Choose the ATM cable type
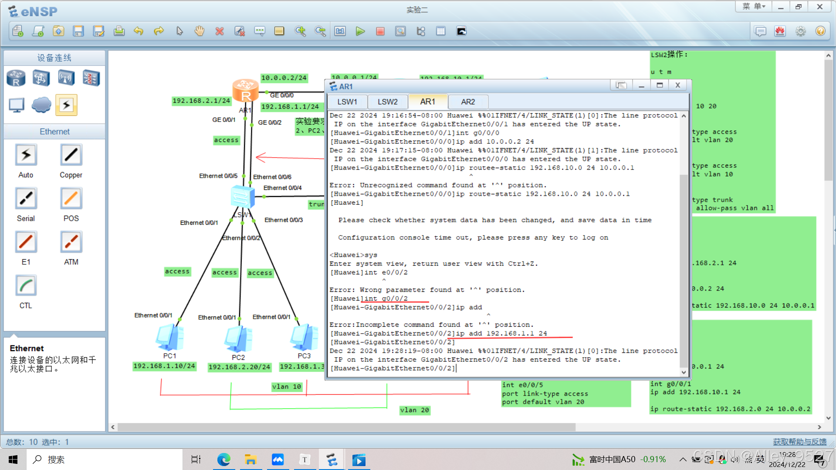This screenshot has width=836, height=470. pos(71,242)
